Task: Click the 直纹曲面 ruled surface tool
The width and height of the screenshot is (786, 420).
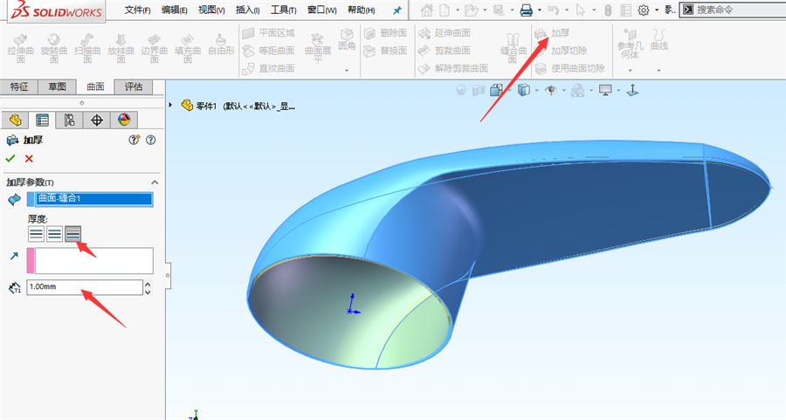Action: point(269,68)
